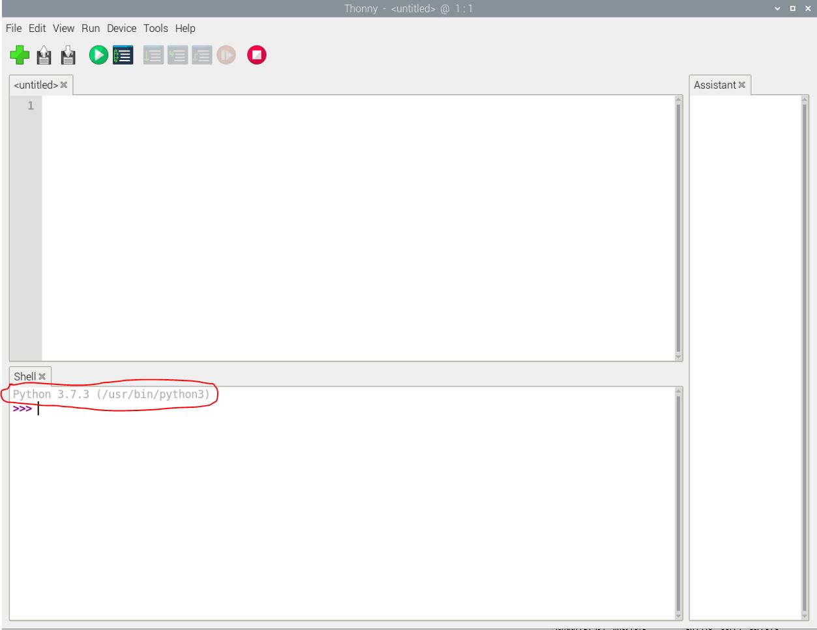Start debugging the current script
The image size is (817, 630).
[122, 55]
